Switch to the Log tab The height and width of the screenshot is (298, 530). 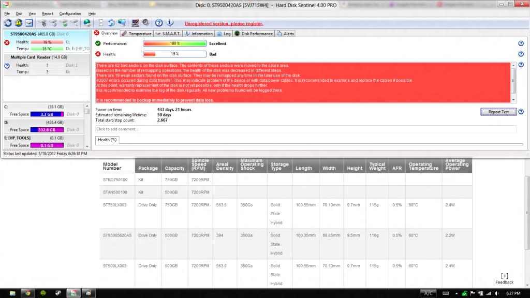224,34
